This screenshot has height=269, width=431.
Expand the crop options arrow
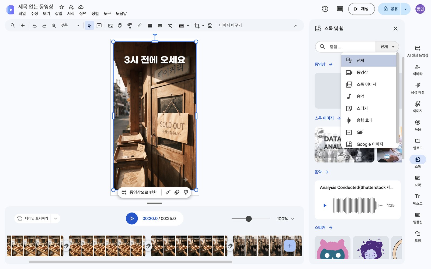point(203,26)
